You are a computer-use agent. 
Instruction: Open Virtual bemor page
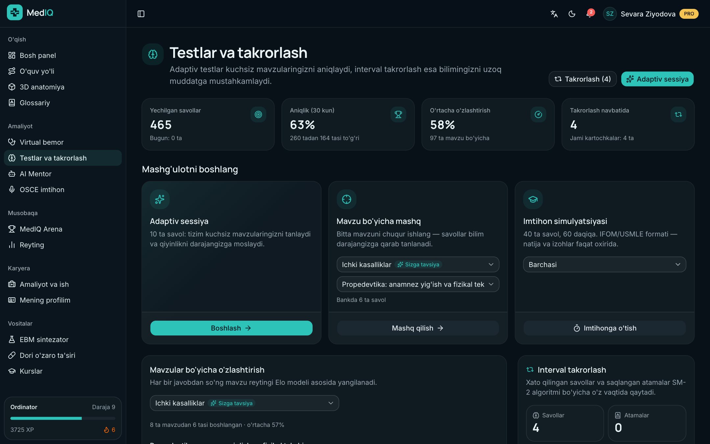point(63,142)
